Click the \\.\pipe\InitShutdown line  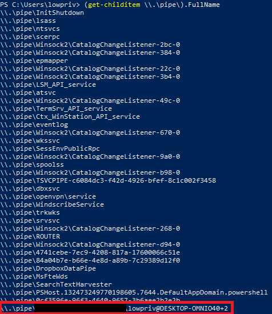pyautogui.click(x=42, y=13)
